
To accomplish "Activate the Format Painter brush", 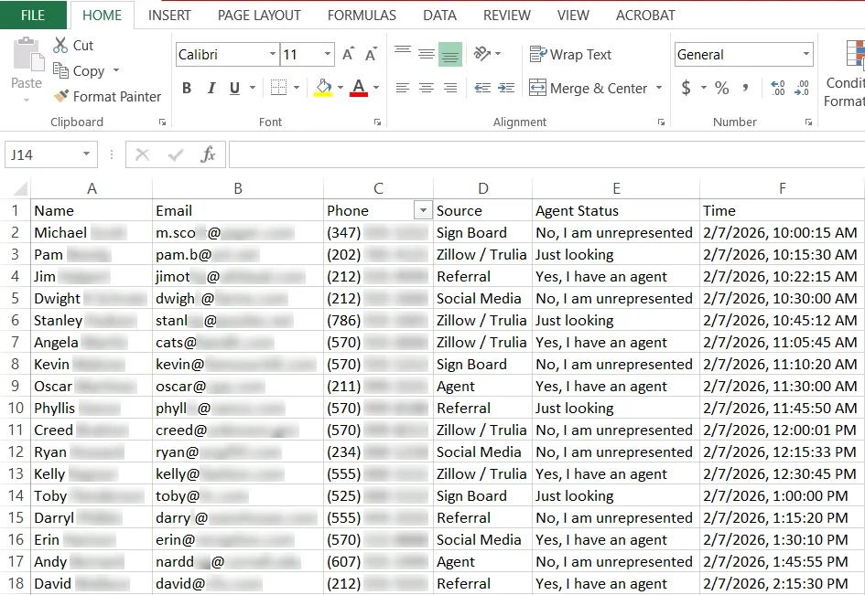I will coord(61,96).
